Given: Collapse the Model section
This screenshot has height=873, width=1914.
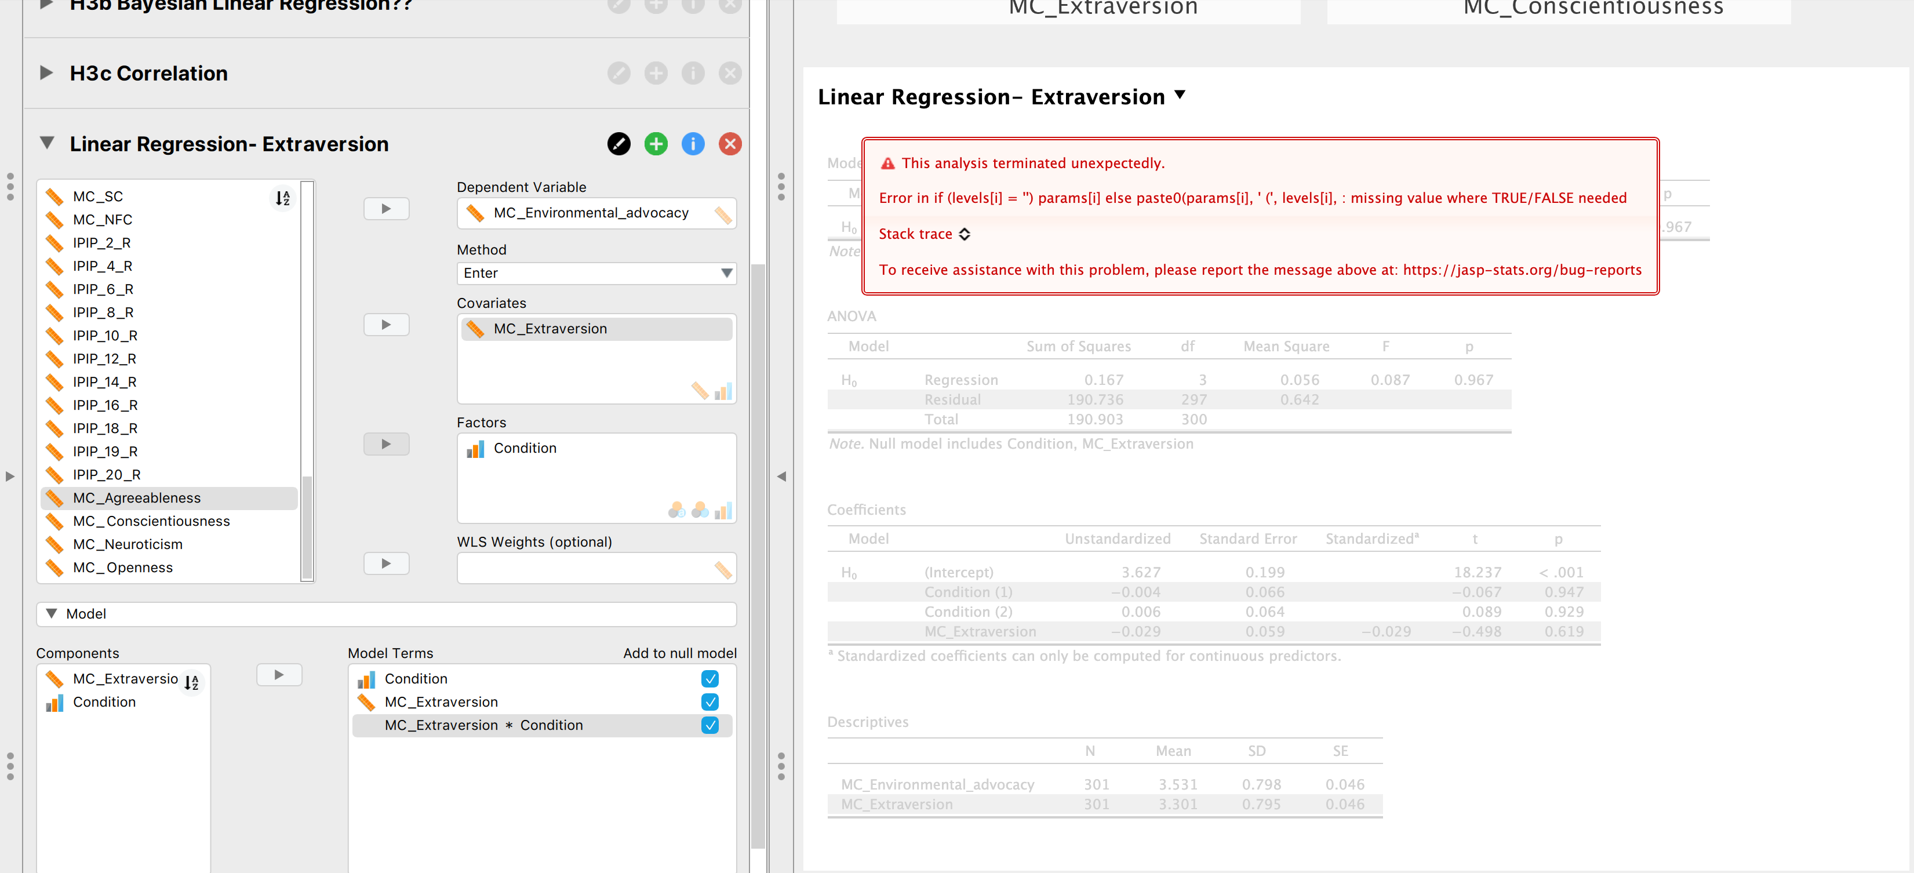Looking at the screenshot, I should point(51,614).
